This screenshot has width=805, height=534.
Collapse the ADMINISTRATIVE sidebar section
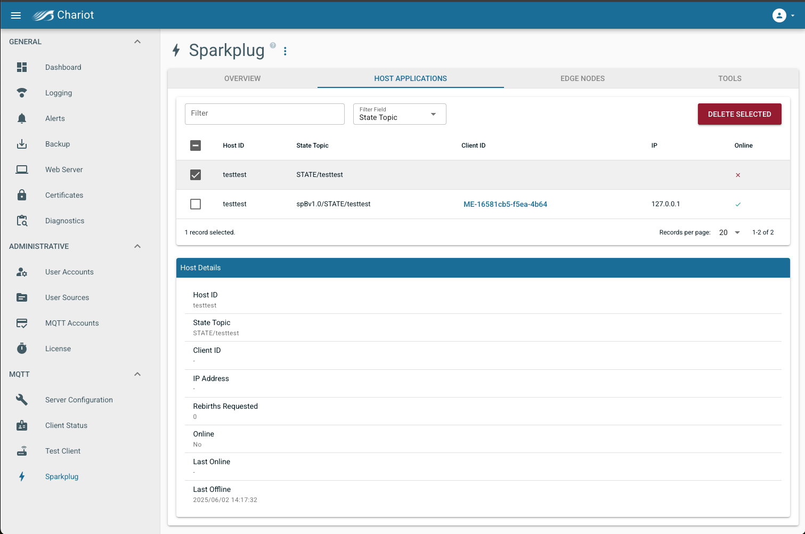(x=137, y=246)
